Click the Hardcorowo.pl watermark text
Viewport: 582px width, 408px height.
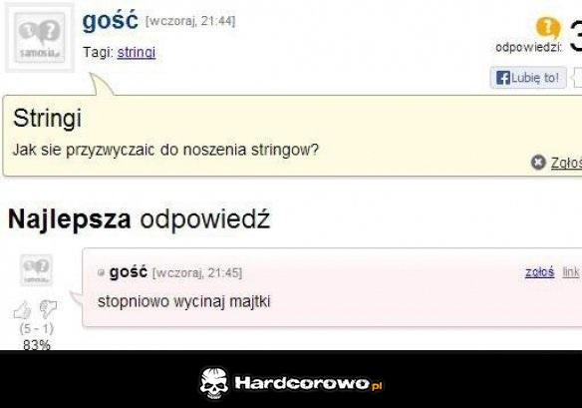point(308,383)
